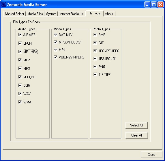This screenshot has width=165, height=161.
Task: Uncheck MPG,MPEG,AVI video types
Action: pos(55,42)
